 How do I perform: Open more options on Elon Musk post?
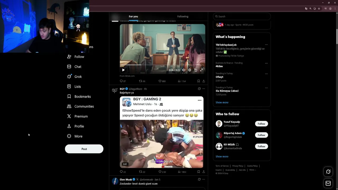(x=204, y=179)
